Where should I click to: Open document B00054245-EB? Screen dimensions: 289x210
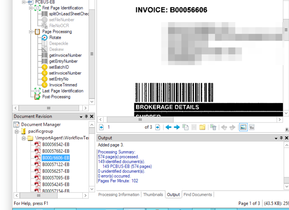[x=56, y=185]
